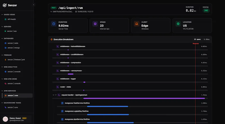
Task: Click the senzor | core APM service icon
Action: click(x=6, y=96)
